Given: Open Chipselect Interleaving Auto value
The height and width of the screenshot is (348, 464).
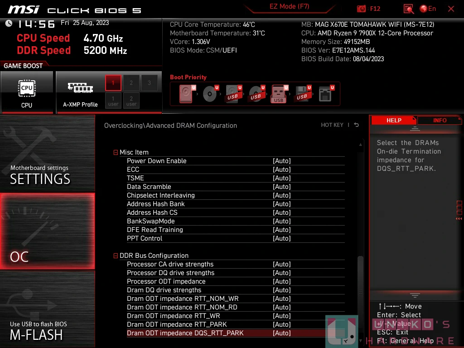Looking at the screenshot, I should point(282,195).
